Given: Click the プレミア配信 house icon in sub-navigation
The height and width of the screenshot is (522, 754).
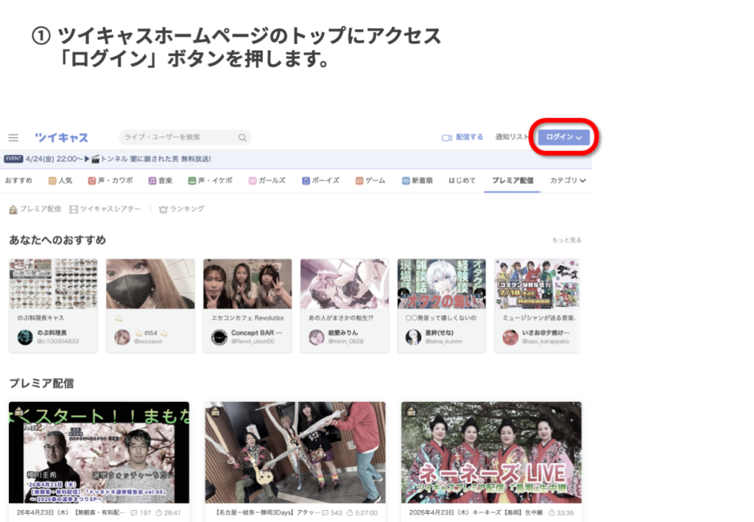Looking at the screenshot, I should tap(13, 210).
